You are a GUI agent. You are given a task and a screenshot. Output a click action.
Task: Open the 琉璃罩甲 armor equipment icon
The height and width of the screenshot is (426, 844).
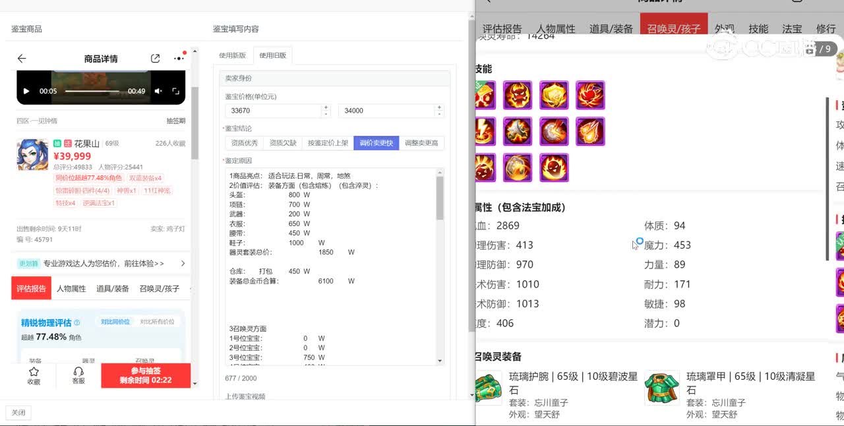coord(661,388)
